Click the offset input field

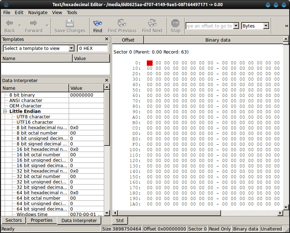coord(210,26)
